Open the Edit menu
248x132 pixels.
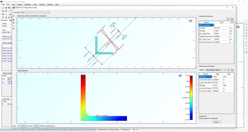click(8, 4)
